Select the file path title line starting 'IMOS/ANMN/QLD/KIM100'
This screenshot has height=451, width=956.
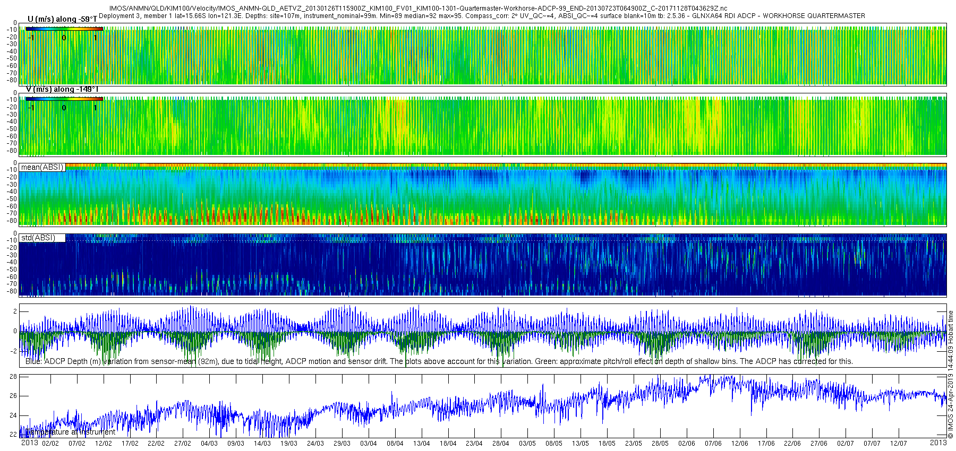point(418,8)
